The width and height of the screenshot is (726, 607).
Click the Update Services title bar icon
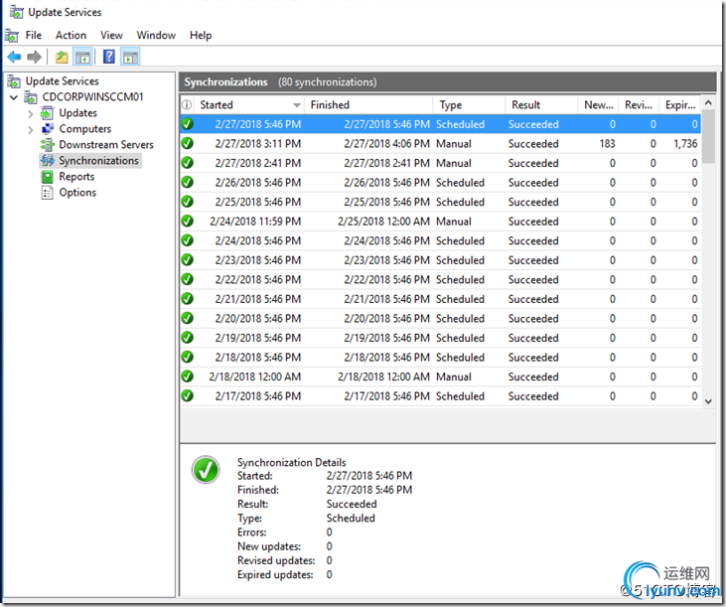(x=17, y=12)
